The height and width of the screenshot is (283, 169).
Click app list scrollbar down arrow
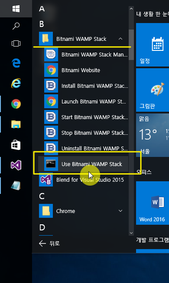pos(131,233)
